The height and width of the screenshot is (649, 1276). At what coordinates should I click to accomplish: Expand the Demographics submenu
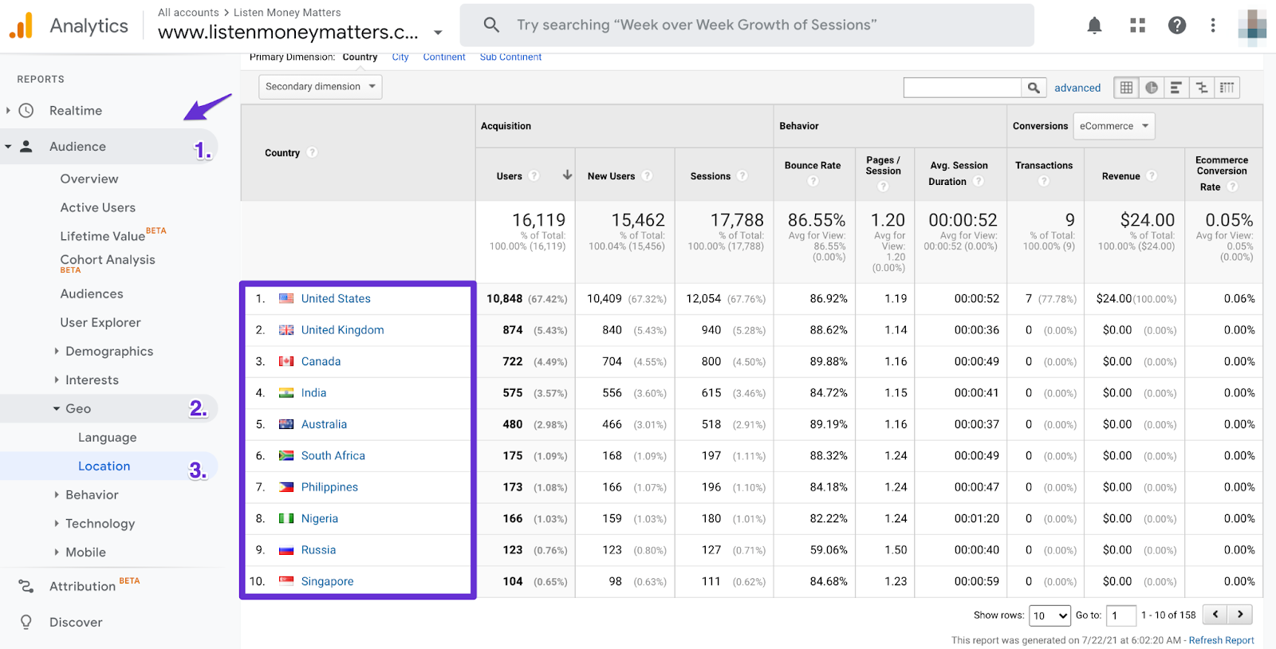tap(57, 351)
